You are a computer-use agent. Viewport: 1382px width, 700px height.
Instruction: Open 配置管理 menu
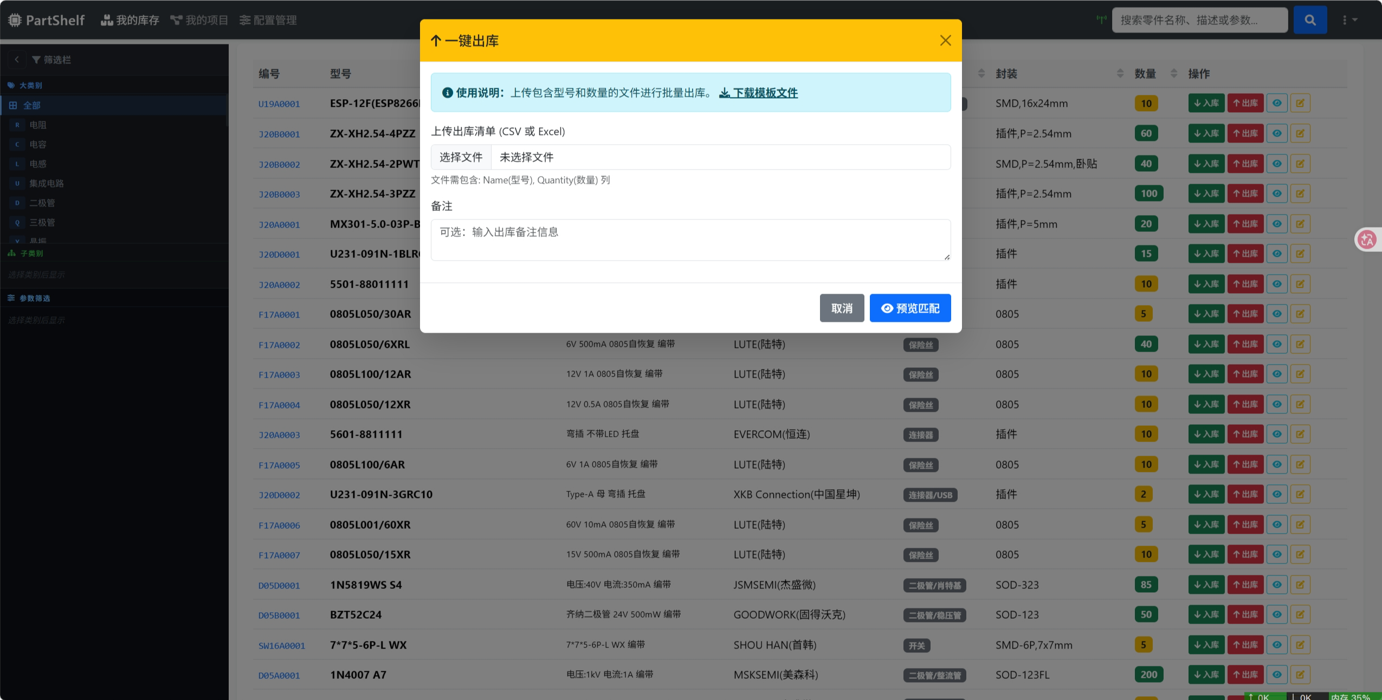268,20
